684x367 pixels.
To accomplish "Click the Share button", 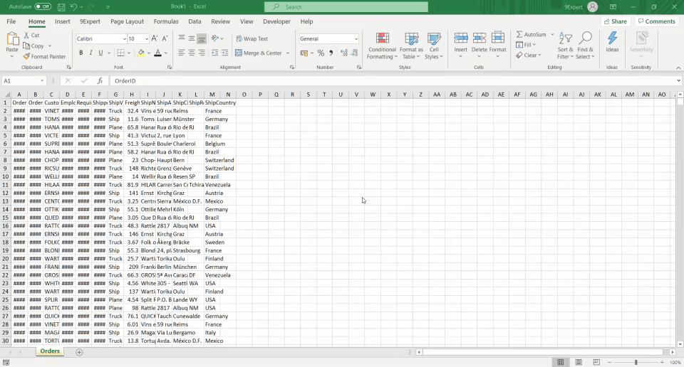I will 616,21.
